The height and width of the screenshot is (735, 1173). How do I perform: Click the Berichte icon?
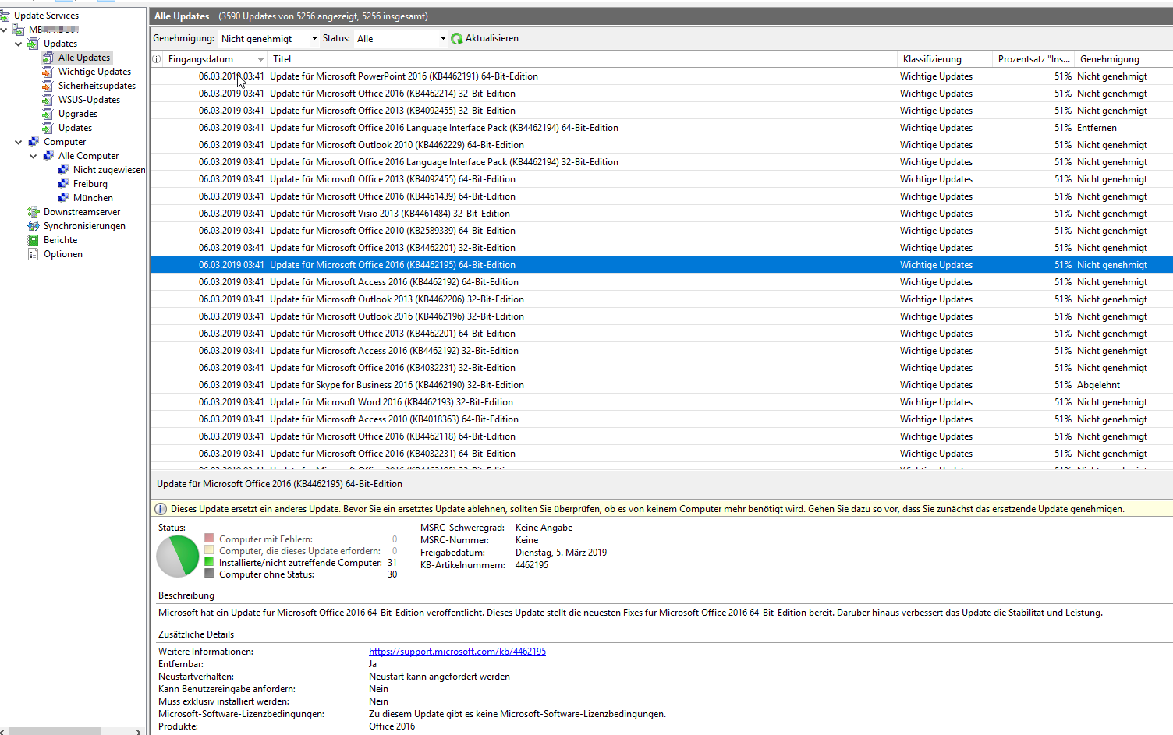pos(34,240)
